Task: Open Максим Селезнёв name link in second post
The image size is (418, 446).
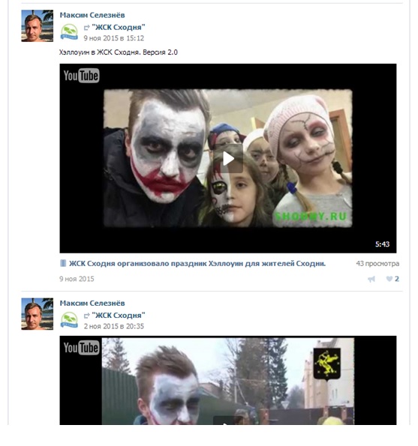Action: pos(92,304)
